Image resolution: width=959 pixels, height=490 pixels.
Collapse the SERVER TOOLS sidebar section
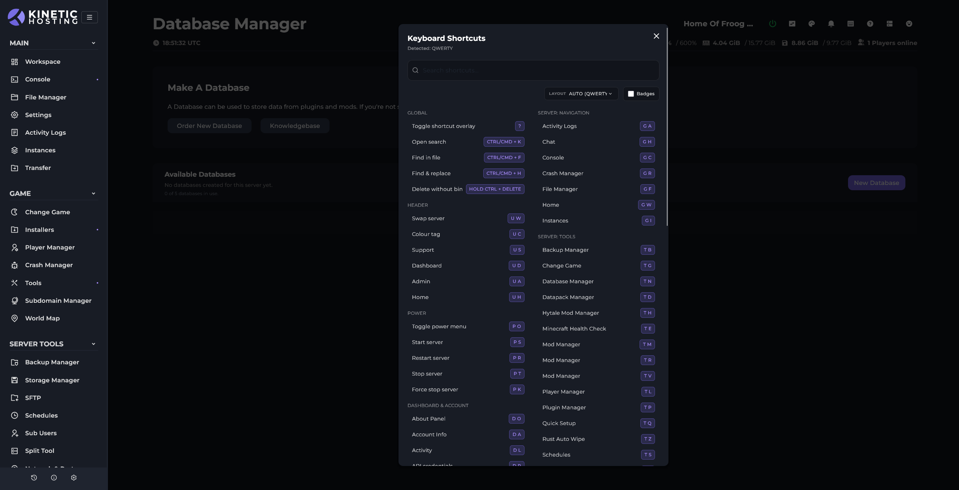(54, 344)
